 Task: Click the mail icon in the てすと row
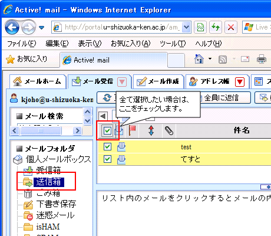[x=121, y=159]
